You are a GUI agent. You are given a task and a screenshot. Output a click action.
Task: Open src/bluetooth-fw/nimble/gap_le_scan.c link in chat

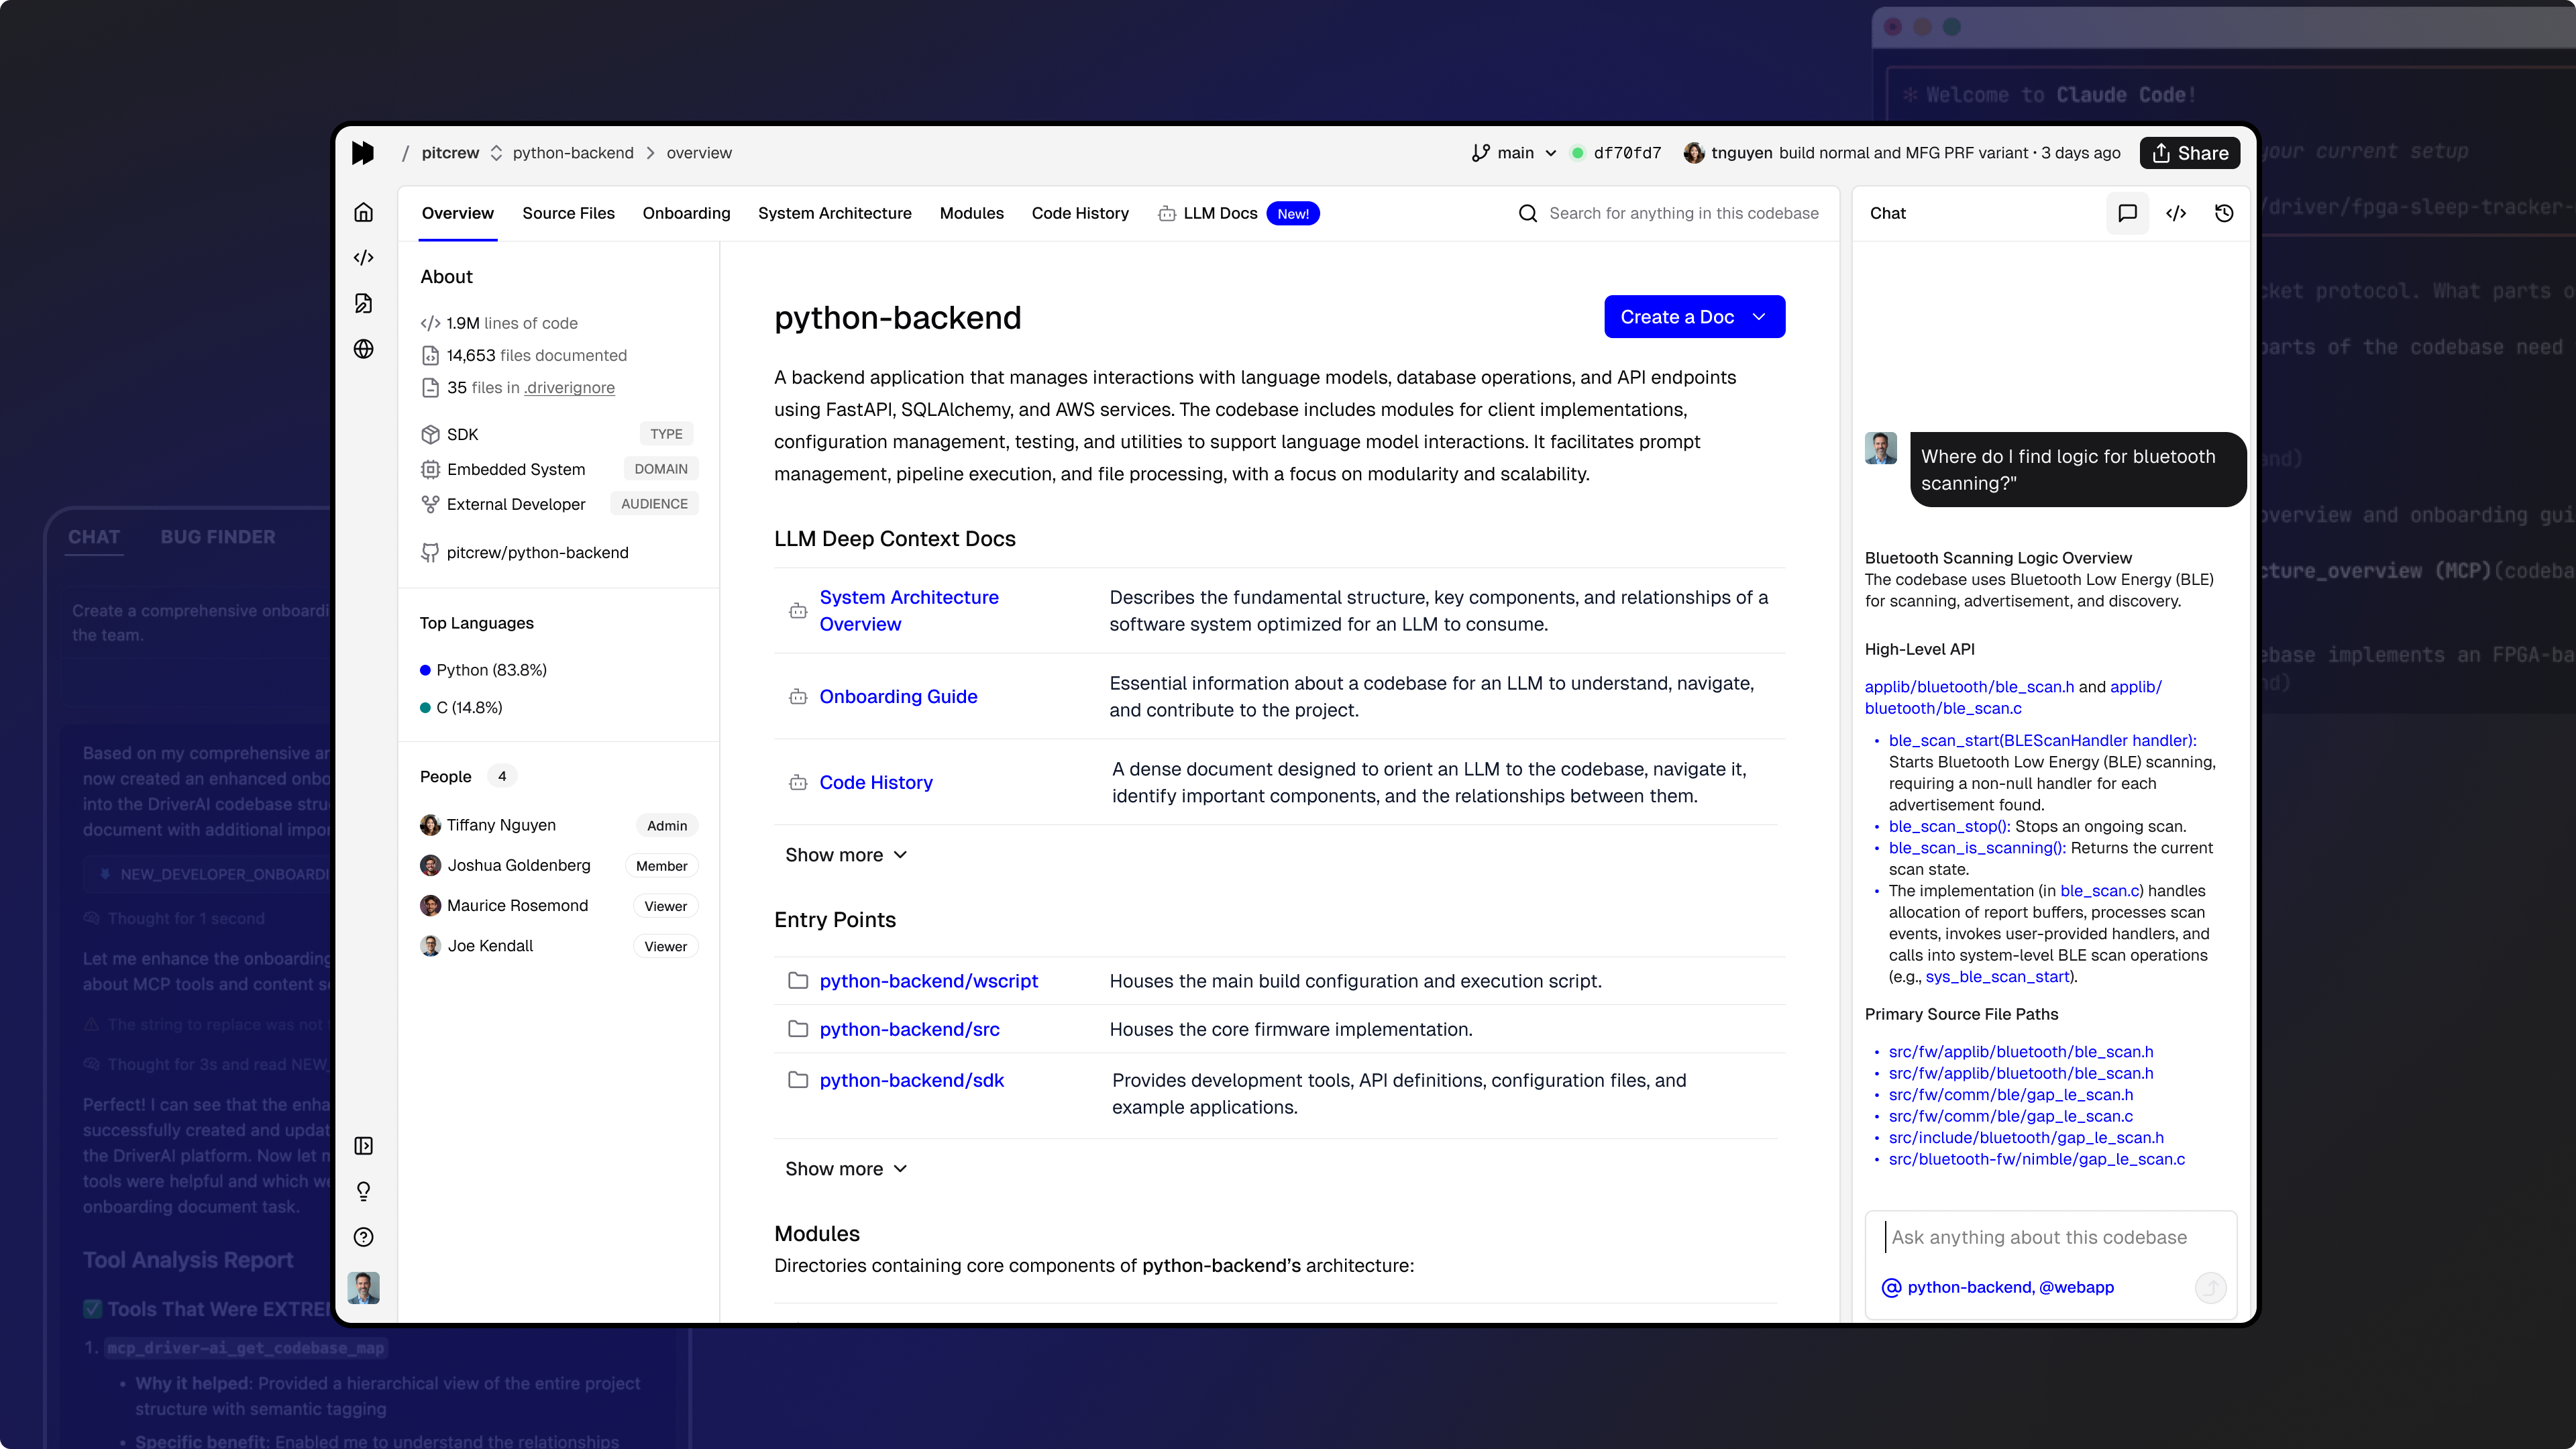pos(2036,1159)
